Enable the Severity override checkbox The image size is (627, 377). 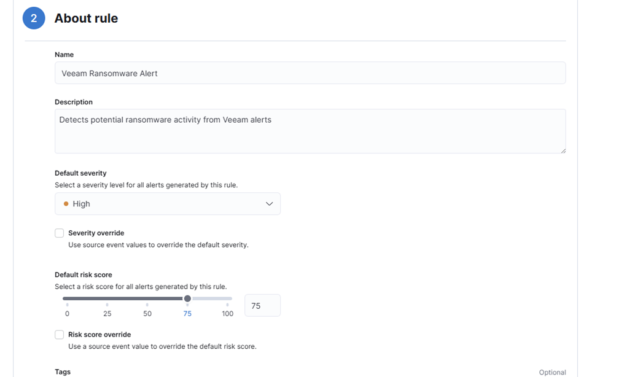(60, 233)
